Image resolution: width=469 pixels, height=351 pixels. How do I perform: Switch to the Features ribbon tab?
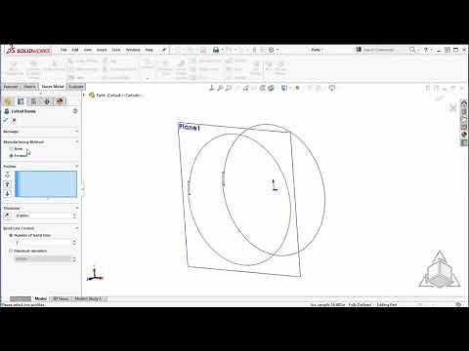pyautogui.click(x=11, y=87)
